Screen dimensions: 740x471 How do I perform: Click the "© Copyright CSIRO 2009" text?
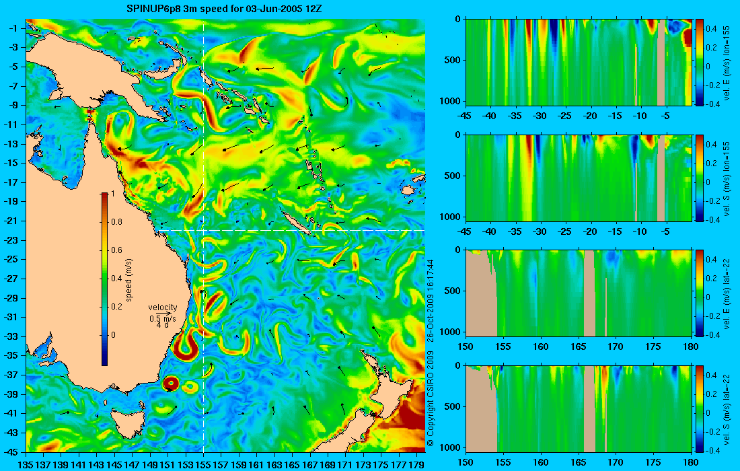click(x=430, y=399)
